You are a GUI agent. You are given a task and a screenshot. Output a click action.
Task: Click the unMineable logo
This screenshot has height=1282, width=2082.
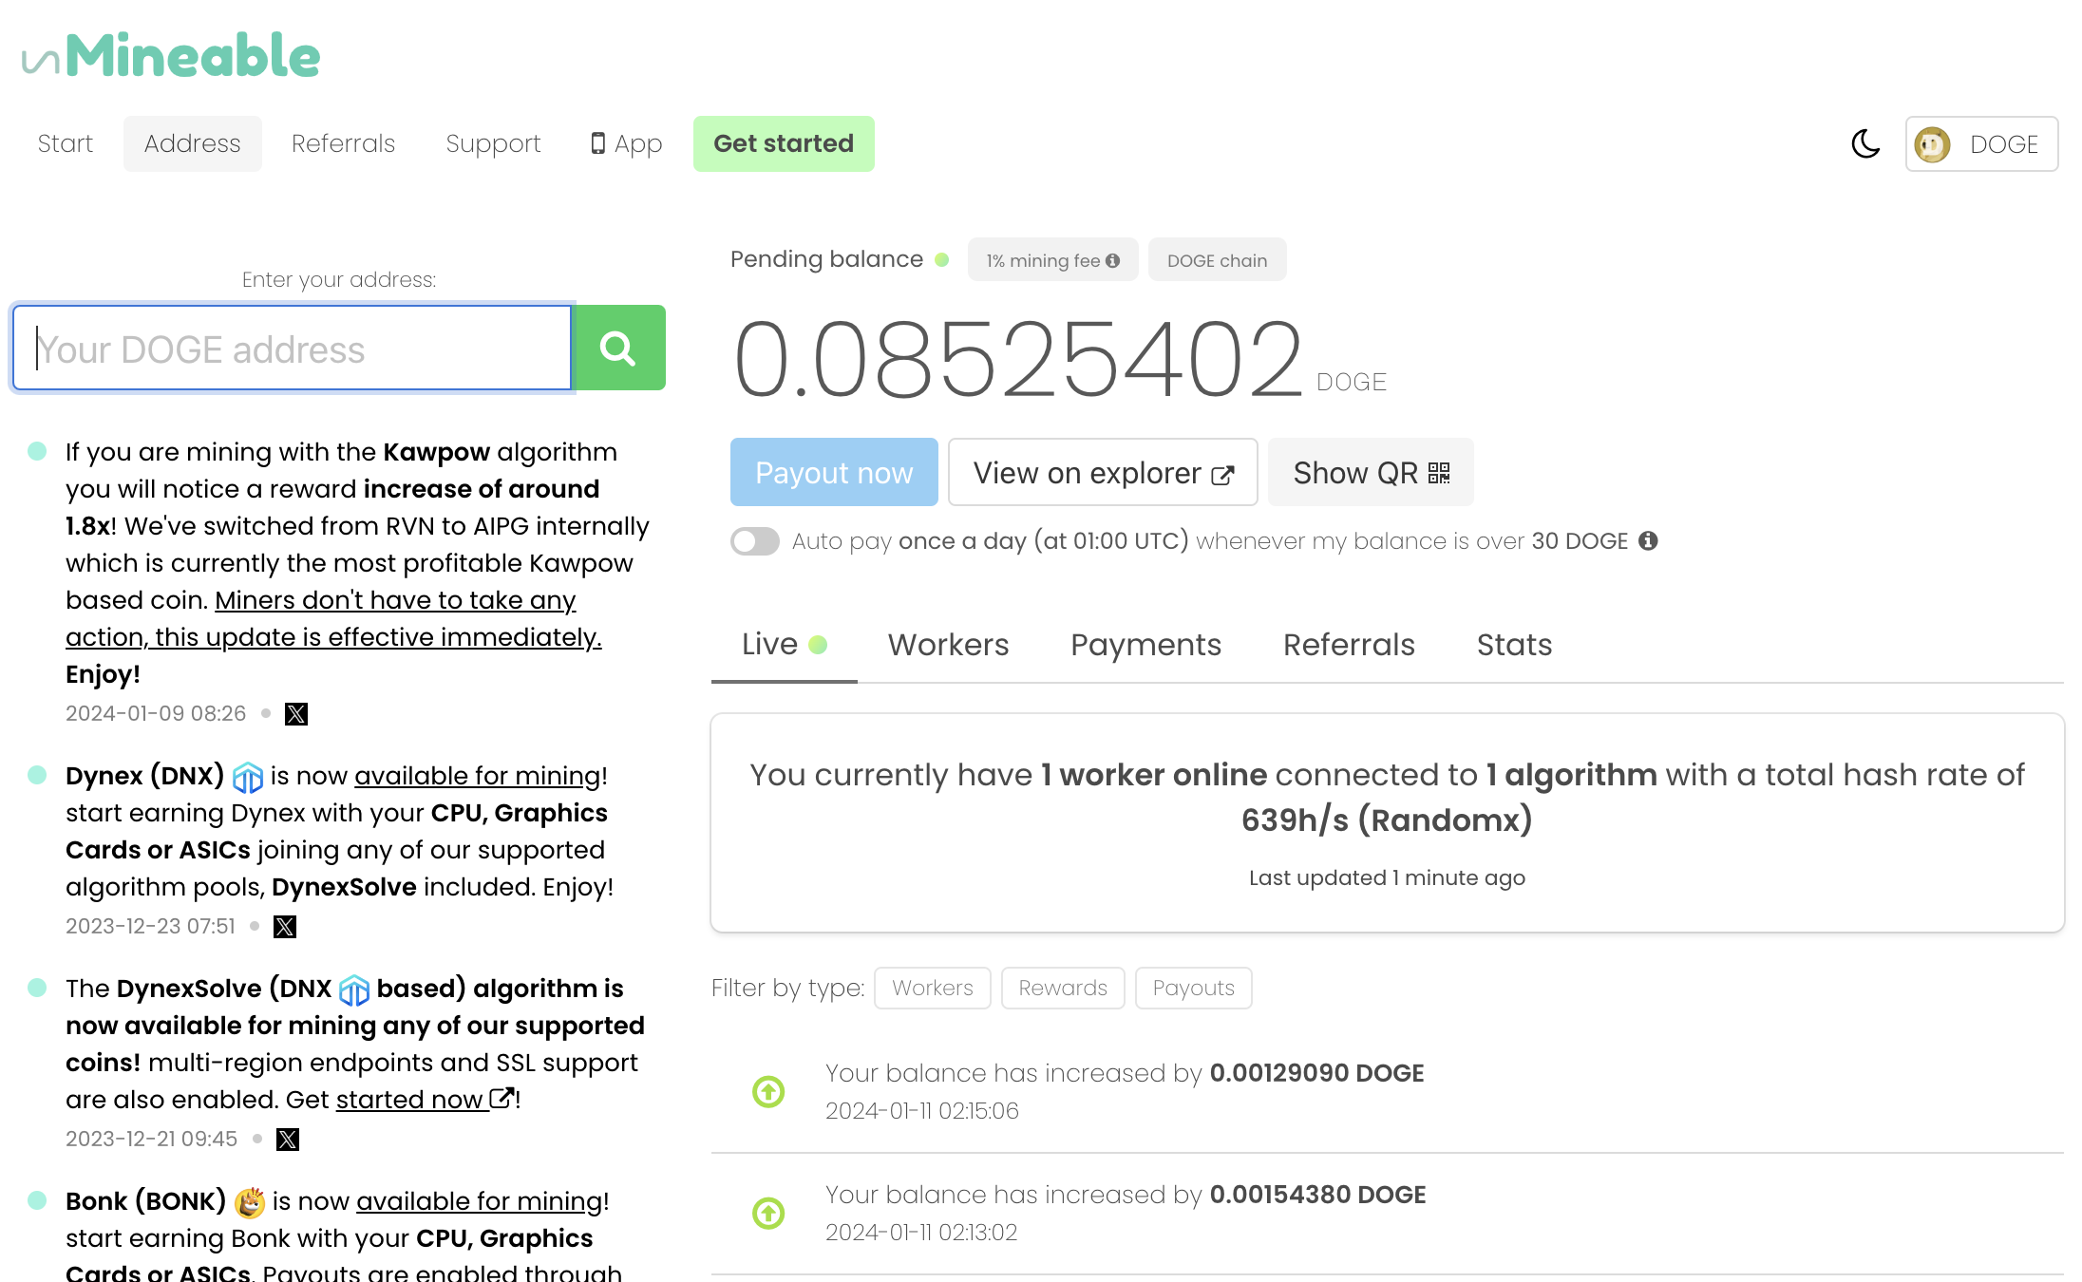click(171, 56)
